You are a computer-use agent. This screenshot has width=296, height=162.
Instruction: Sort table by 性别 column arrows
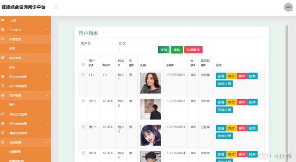(133, 65)
